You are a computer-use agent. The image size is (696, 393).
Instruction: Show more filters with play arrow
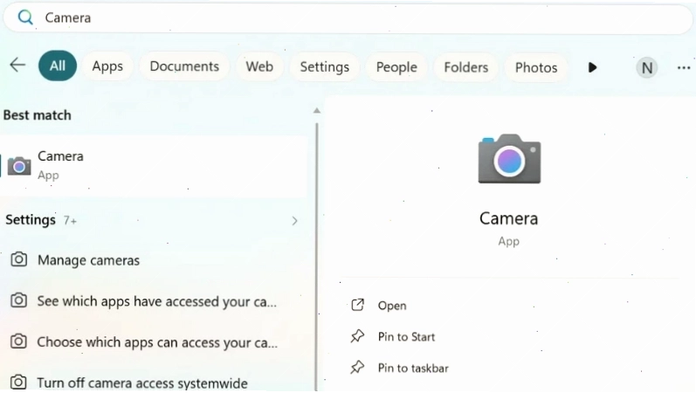[592, 68]
